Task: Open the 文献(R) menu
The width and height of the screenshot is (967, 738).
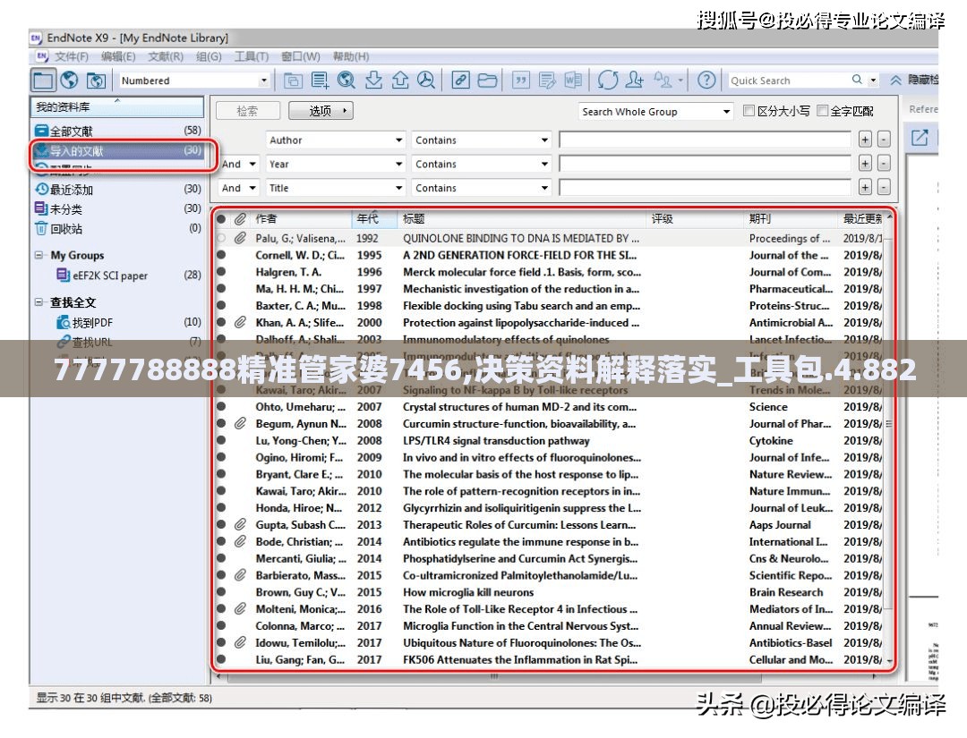Action: coord(166,56)
